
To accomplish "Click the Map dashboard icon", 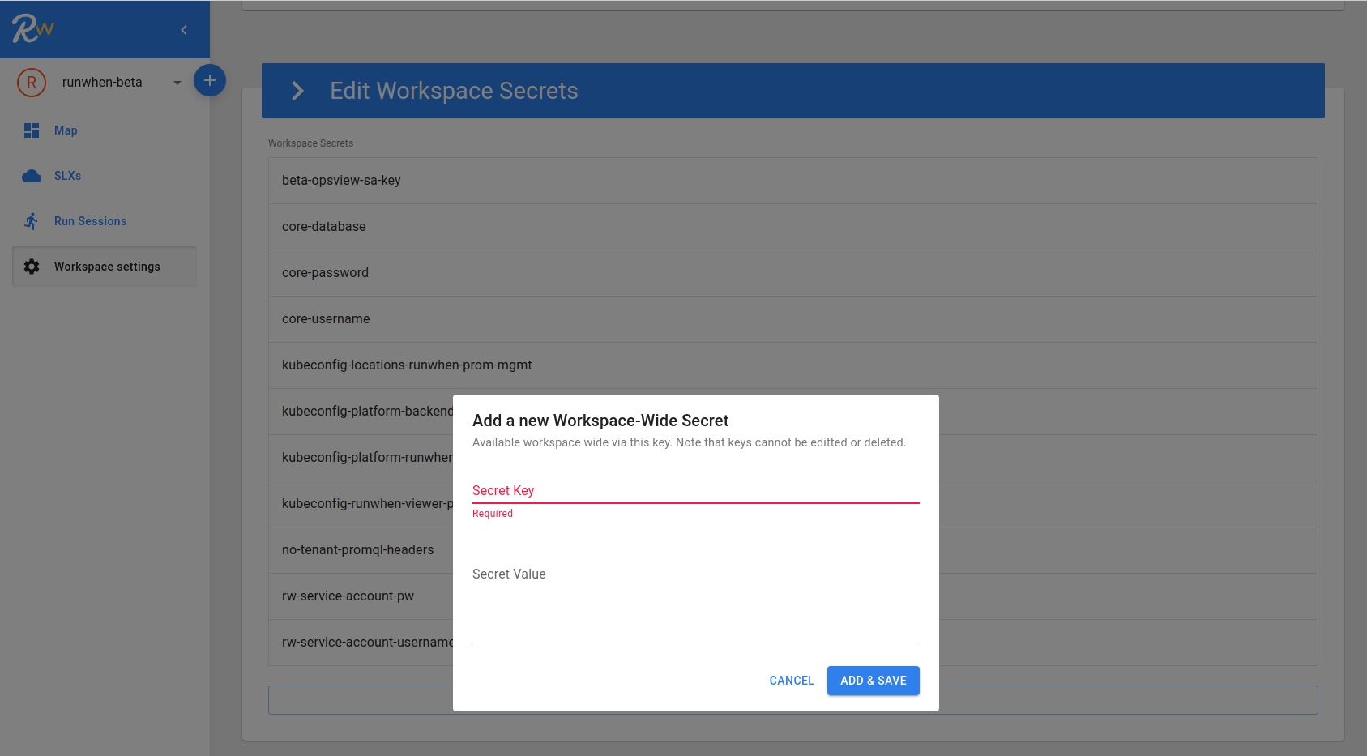I will click(32, 130).
